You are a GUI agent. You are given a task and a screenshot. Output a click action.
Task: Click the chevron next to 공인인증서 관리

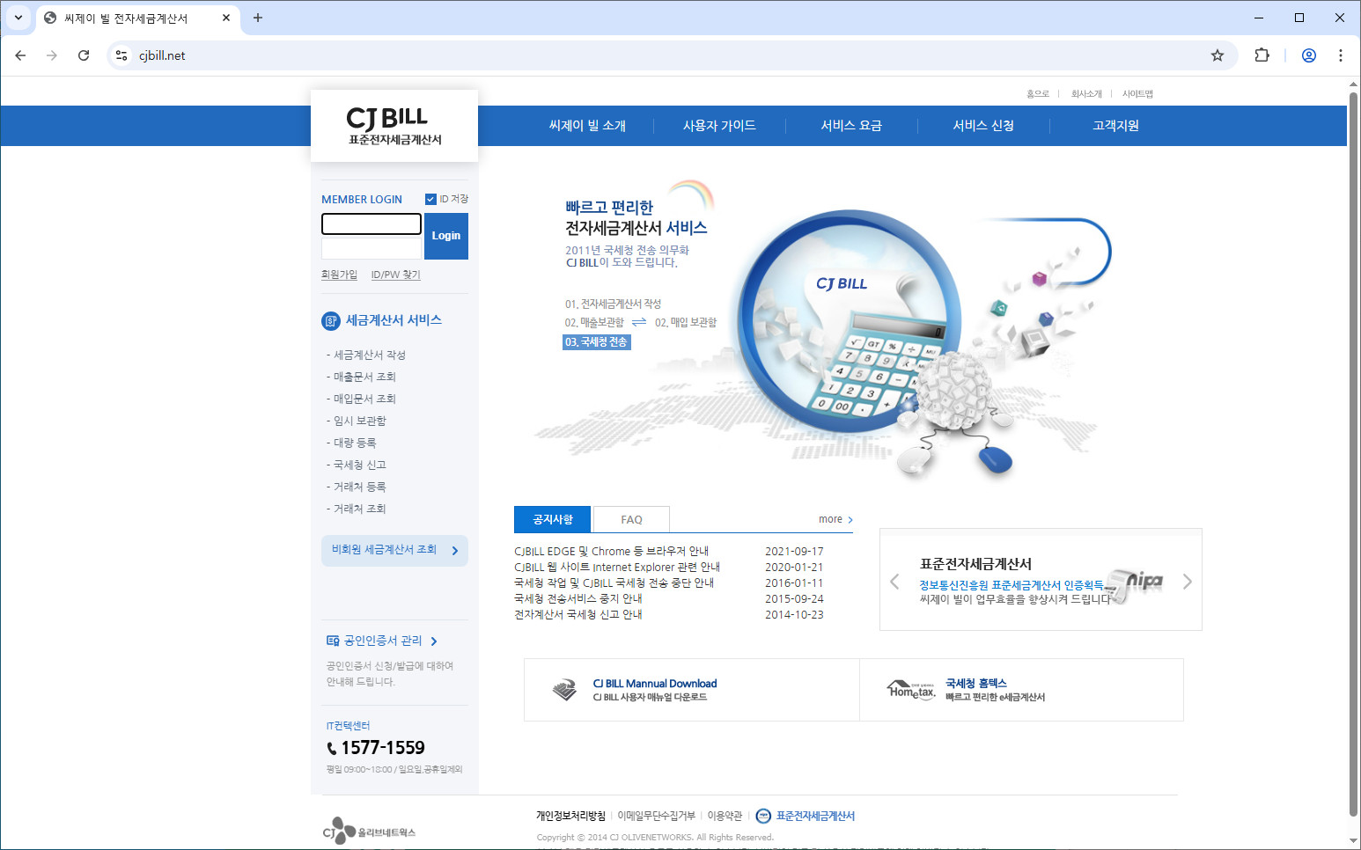coord(434,641)
